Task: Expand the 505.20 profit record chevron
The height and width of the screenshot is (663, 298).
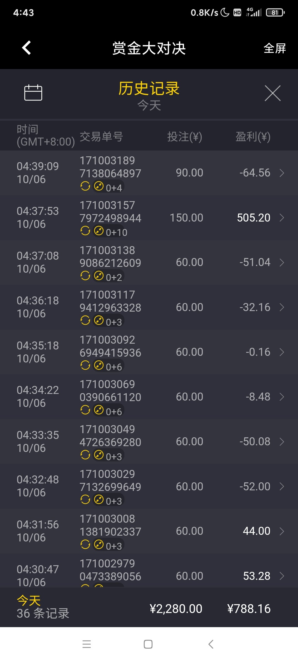Action: (282, 218)
